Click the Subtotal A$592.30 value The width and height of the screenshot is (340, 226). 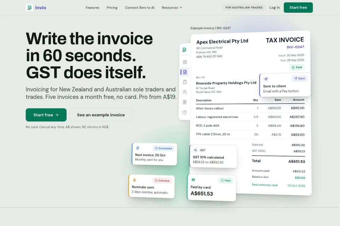[298, 145]
